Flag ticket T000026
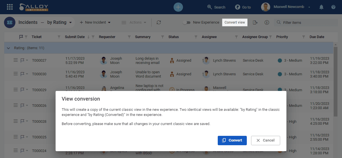The width and height of the screenshot is (342, 158). coord(22,105)
